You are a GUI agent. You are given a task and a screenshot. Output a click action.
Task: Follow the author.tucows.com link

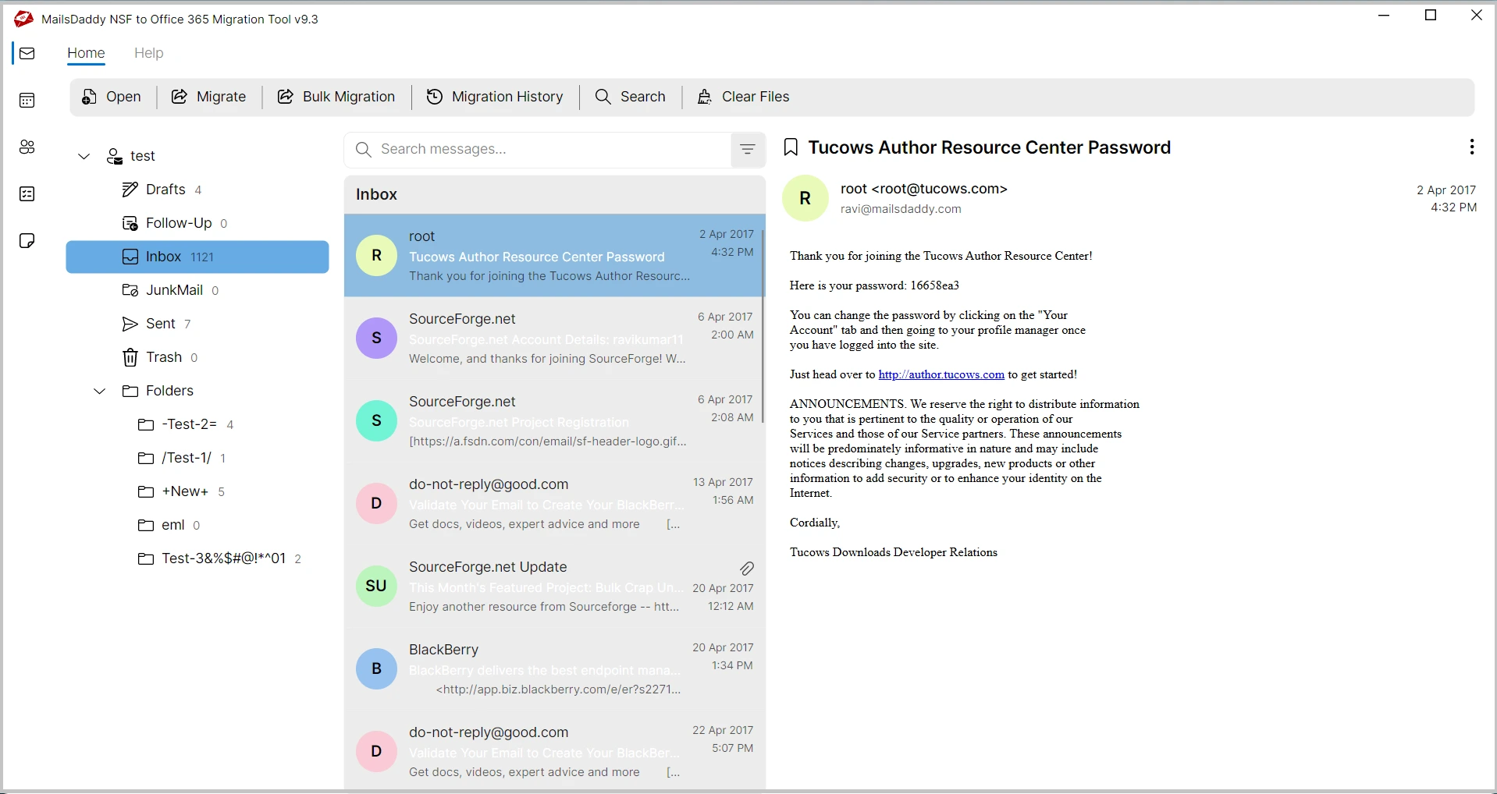pyautogui.click(x=941, y=374)
